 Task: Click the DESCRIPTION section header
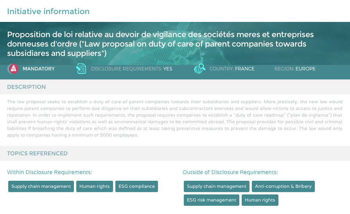[26, 87]
